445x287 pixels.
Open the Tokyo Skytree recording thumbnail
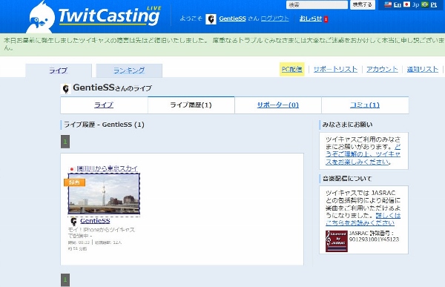pyautogui.click(x=104, y=194)
